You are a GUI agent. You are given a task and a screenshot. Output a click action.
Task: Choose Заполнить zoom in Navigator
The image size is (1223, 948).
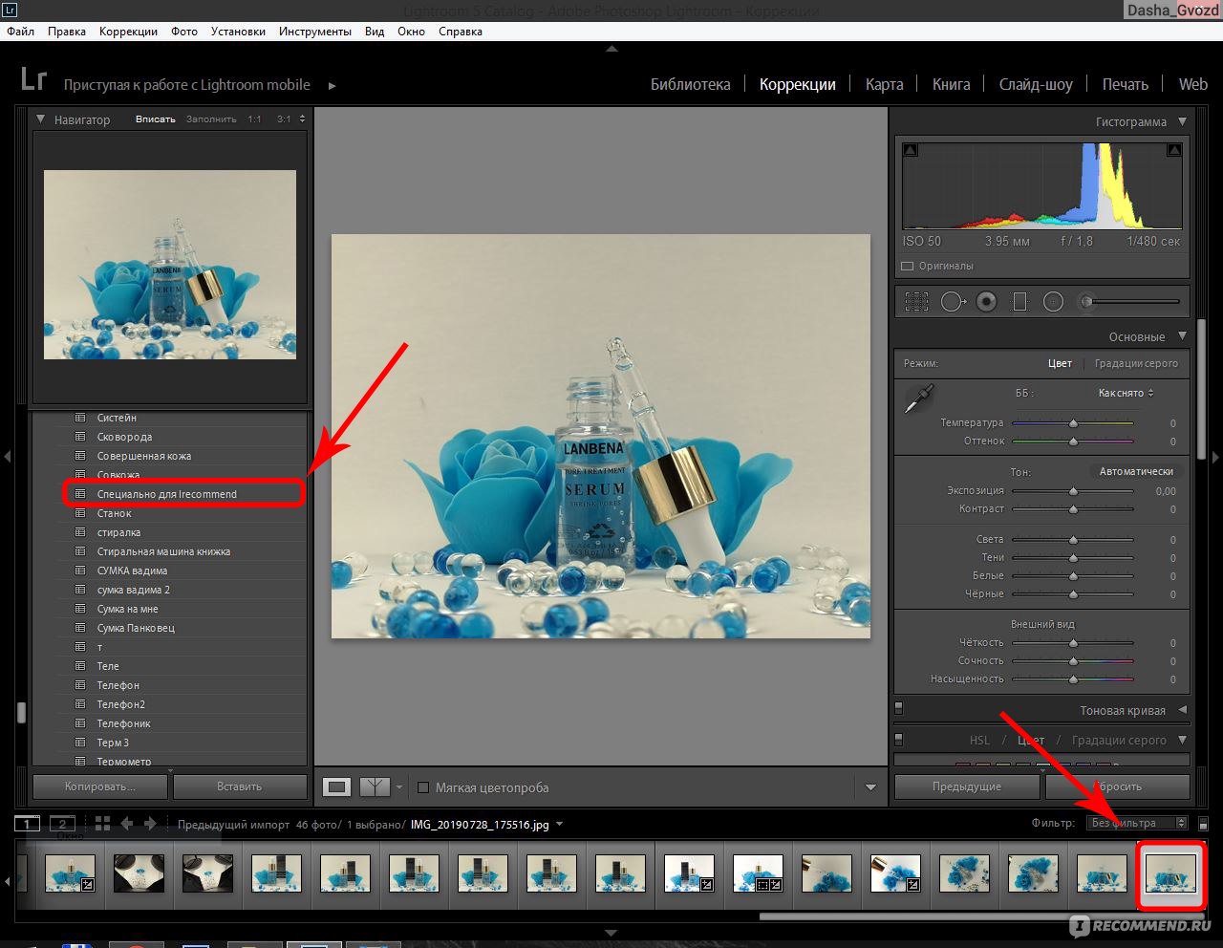211,119
